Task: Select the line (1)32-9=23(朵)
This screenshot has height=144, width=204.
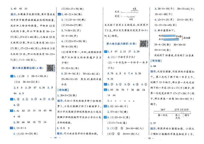Action: (27, 134)
